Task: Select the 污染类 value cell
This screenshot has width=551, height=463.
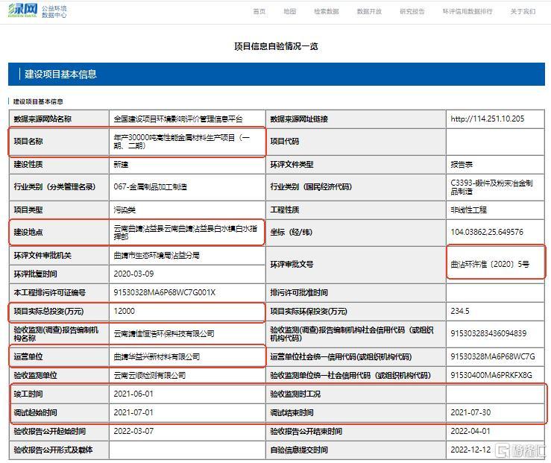Action: [x=187, y=210]
